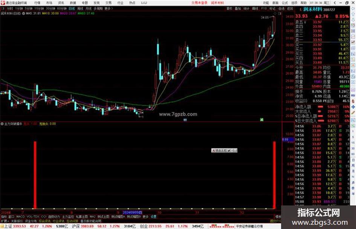Select the VOL-TDX indicator tab

(x=33, y=217)
